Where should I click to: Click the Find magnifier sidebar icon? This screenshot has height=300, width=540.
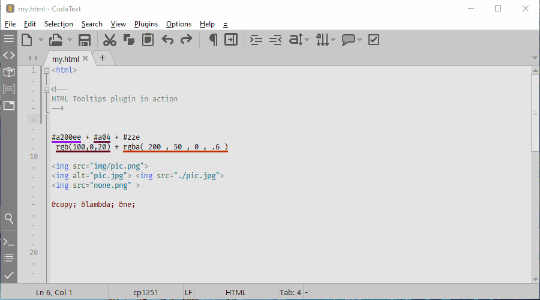[x=8, y=218]
